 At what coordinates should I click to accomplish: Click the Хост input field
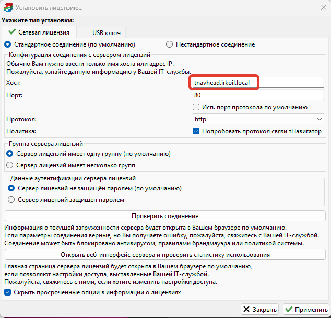coord(258,83)
